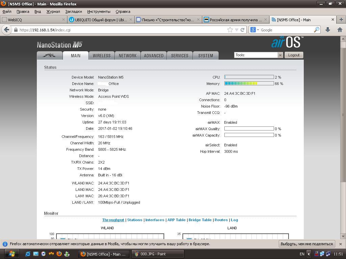Click the Windows Start button
346x259 pixels.
[12, 254]
